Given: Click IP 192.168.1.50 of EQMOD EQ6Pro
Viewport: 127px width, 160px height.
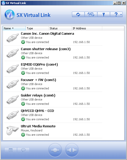Looking at the screenshot, I should pyautogui.click(x=81, y=73).
